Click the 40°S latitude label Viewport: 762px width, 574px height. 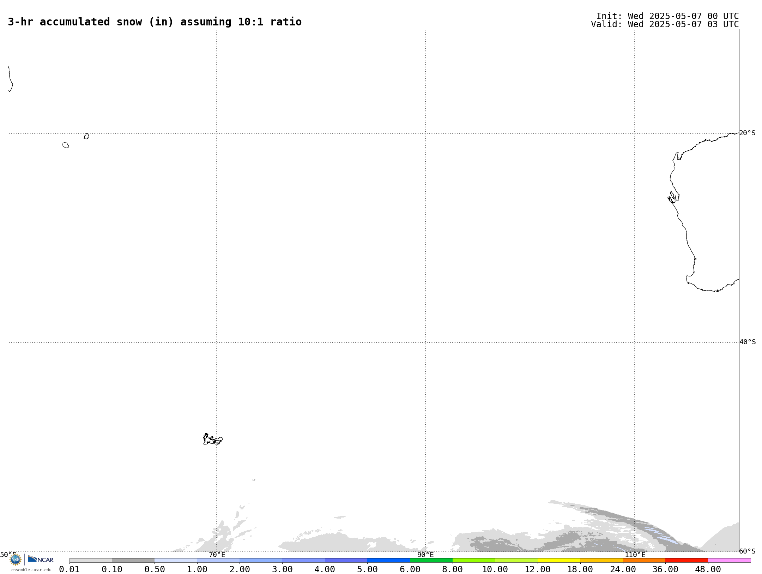coord(748,342)
